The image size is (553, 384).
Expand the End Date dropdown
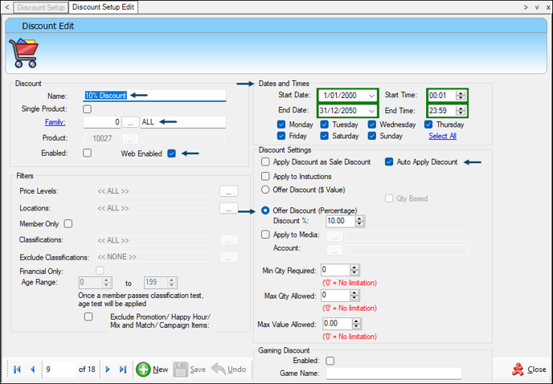tap(371, 111)
